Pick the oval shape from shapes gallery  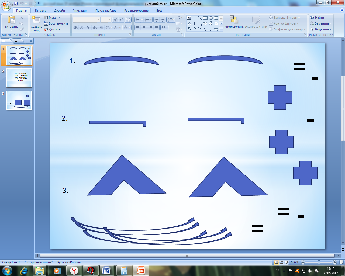click(x=211, y=18)
